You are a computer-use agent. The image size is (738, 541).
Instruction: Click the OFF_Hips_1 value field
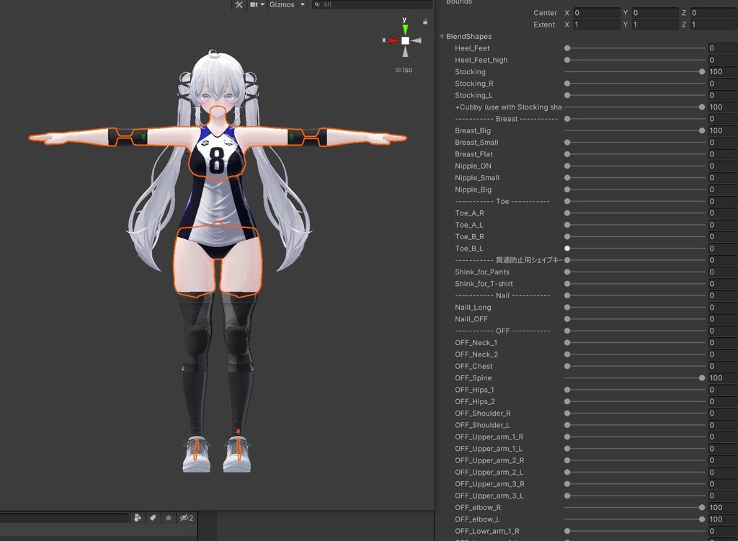pyautogui.click(x=722, y=390)
